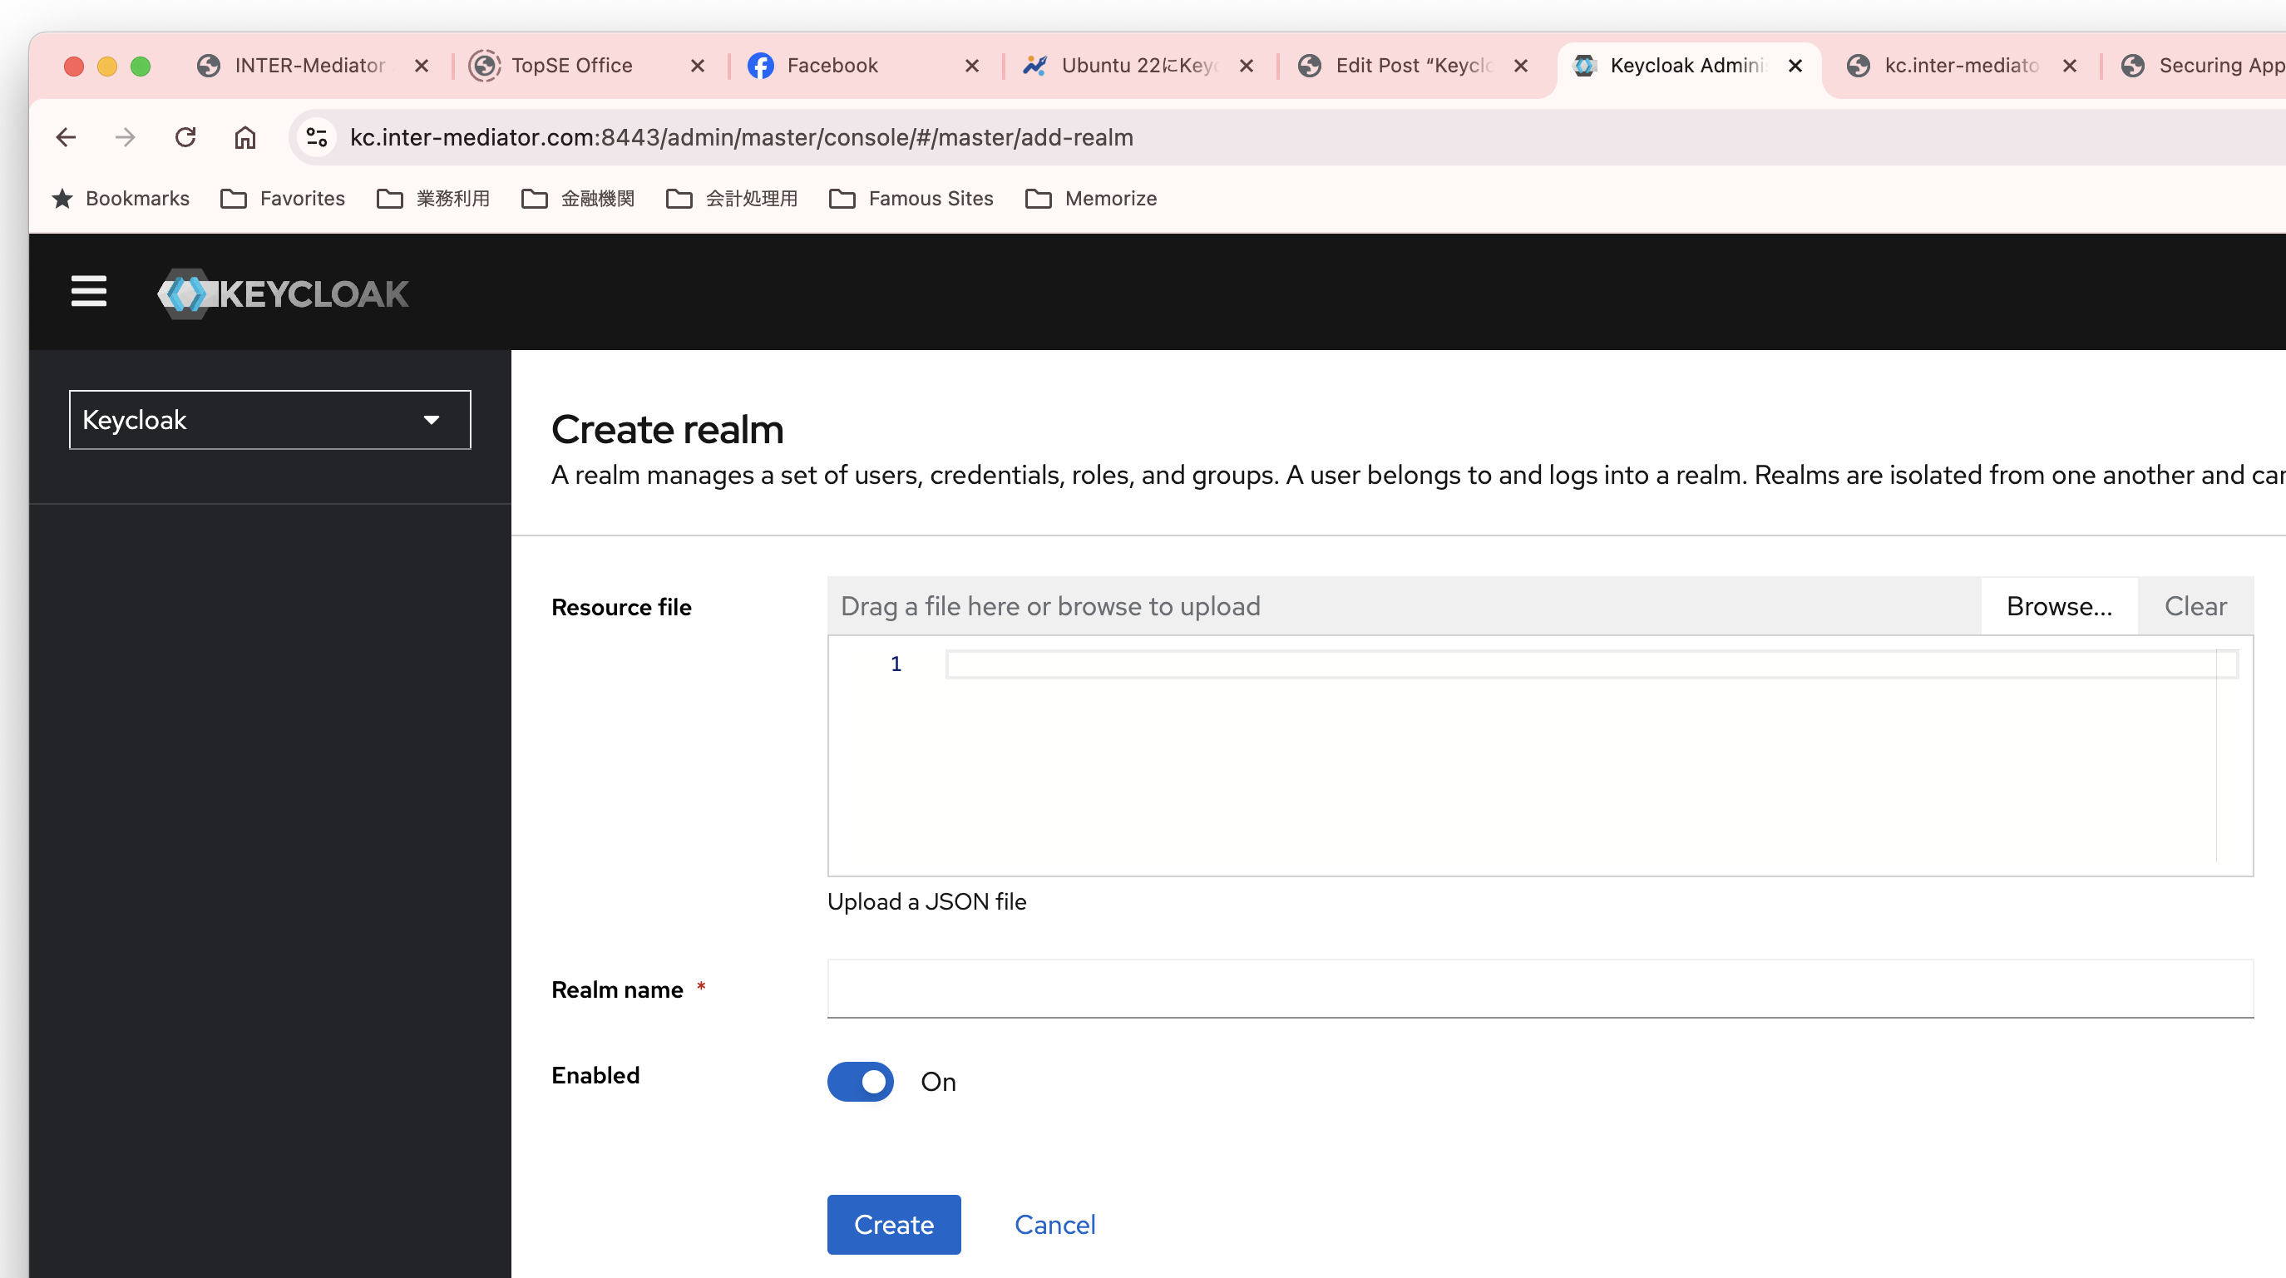Click the Create button
This screenshot has height=1278, width=2286.
(894, 1224)
